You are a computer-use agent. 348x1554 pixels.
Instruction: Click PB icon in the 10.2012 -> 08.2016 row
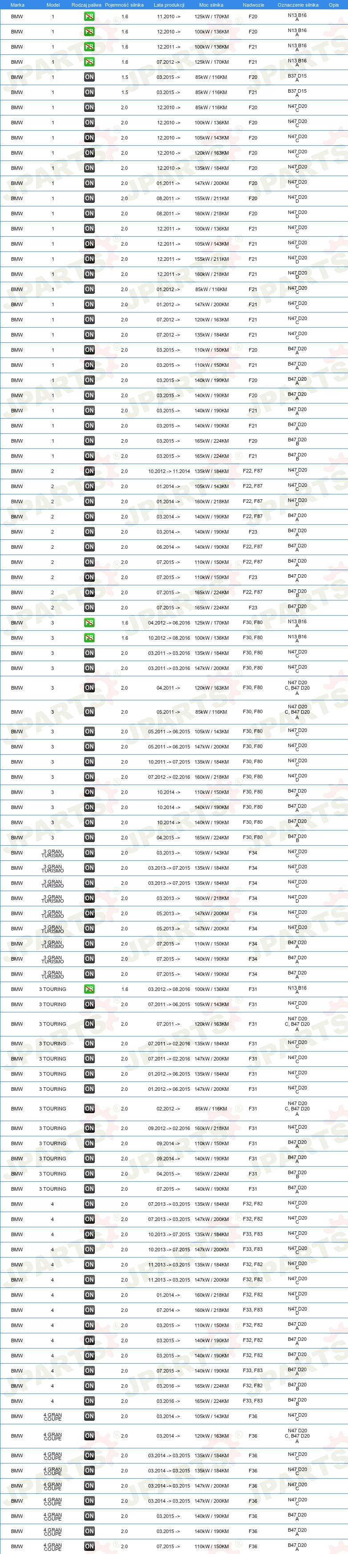pyautogui.click(x=89, y=637)
